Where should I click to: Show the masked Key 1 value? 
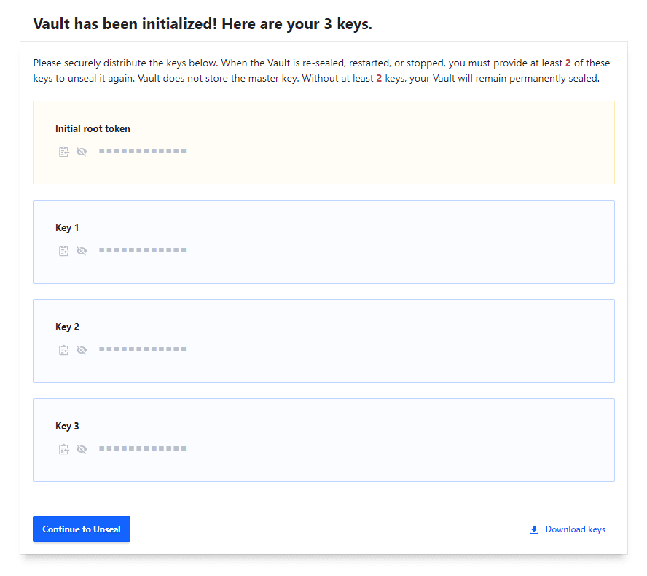tap(82, 251)
